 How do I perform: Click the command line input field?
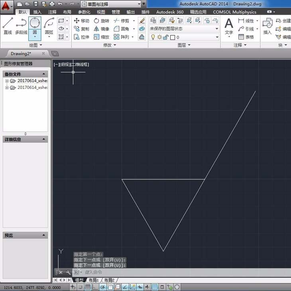click(x=159, y=272)
